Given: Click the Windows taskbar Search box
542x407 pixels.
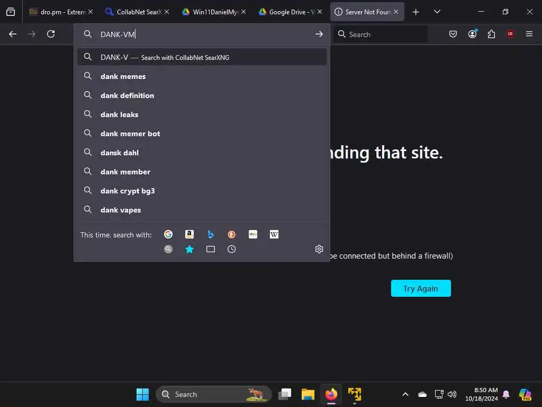Looking at the screenshot, I should tap(214, 394).
